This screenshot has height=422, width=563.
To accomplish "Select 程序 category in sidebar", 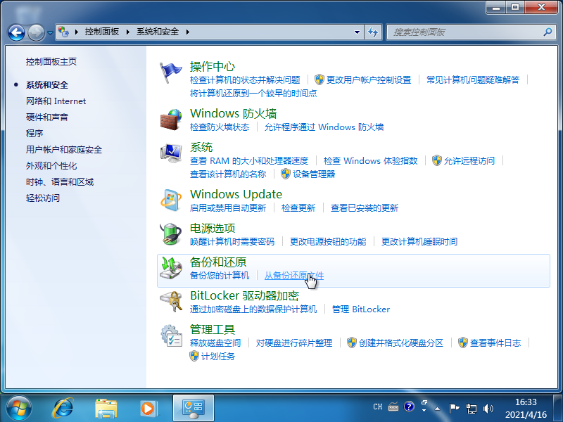I will click(x=34, y=134).
